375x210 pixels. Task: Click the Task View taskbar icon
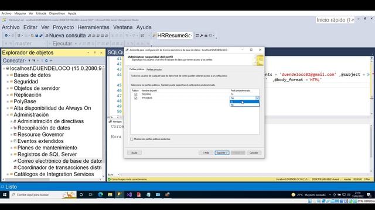91,195
